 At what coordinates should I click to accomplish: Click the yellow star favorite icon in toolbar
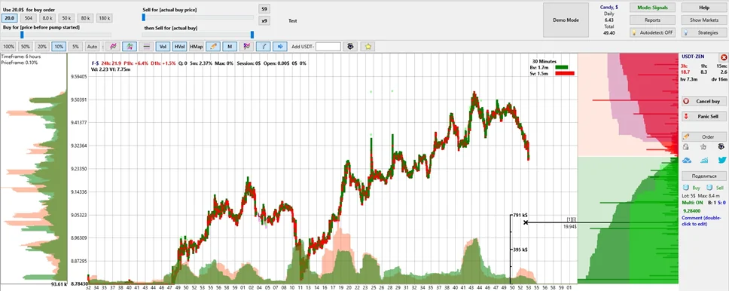368,47
